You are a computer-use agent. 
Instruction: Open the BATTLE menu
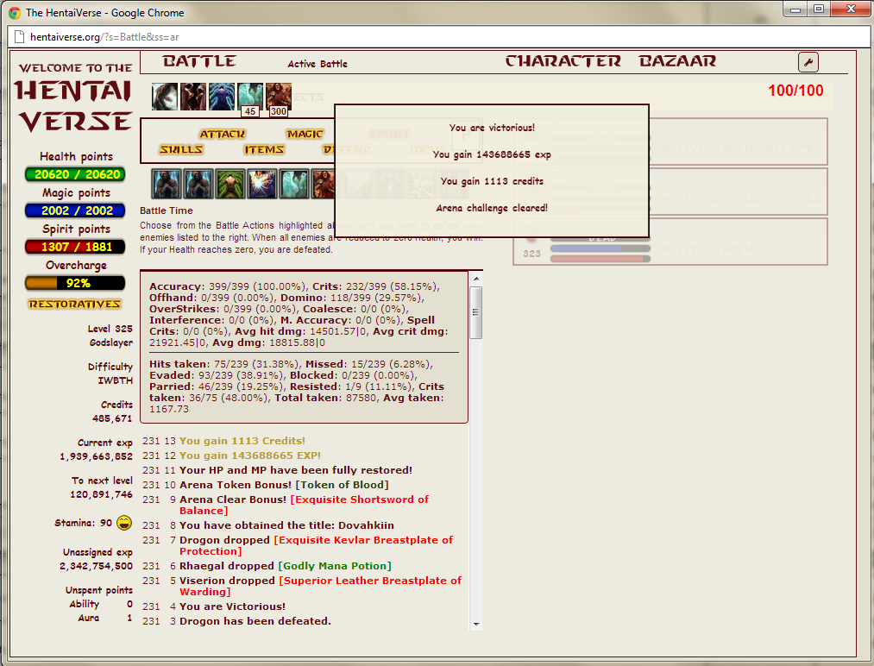click(199, 61)
